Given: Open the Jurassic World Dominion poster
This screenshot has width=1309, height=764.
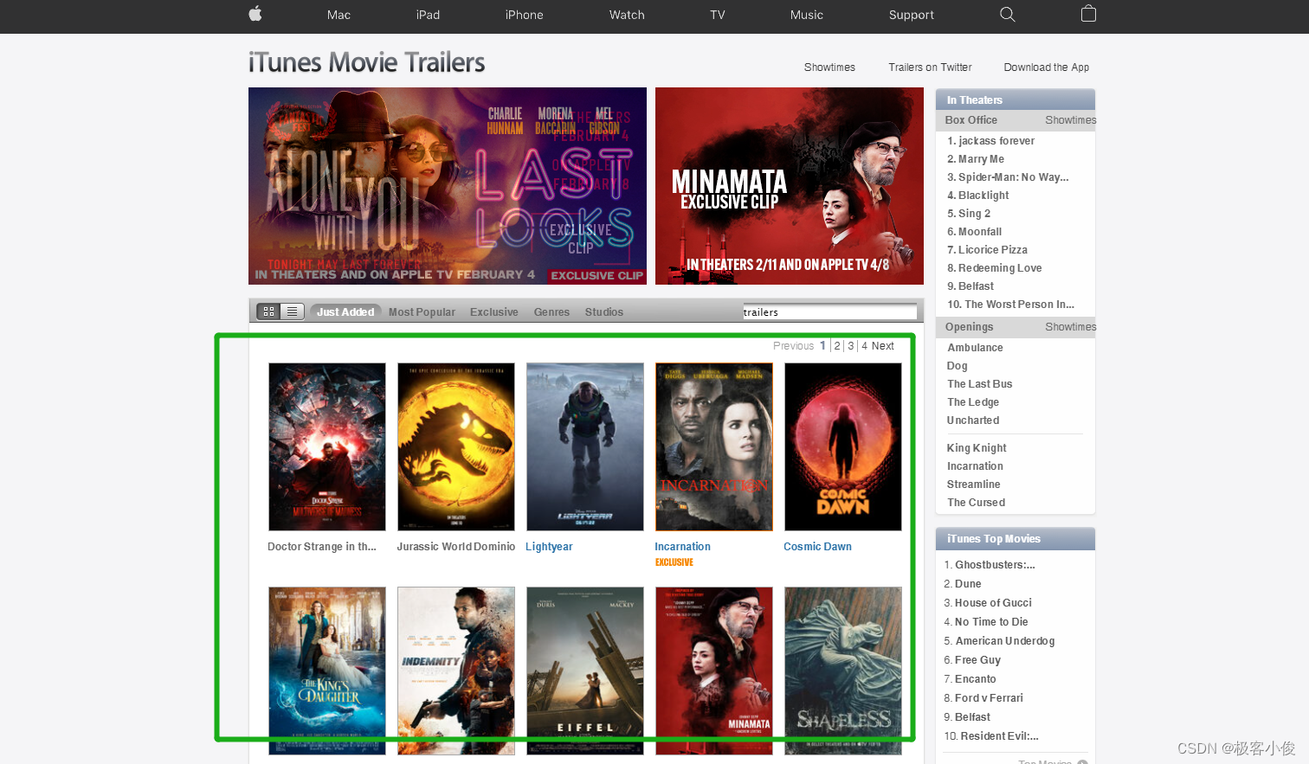Looking at the screenshot, I should tap(456, 446).
